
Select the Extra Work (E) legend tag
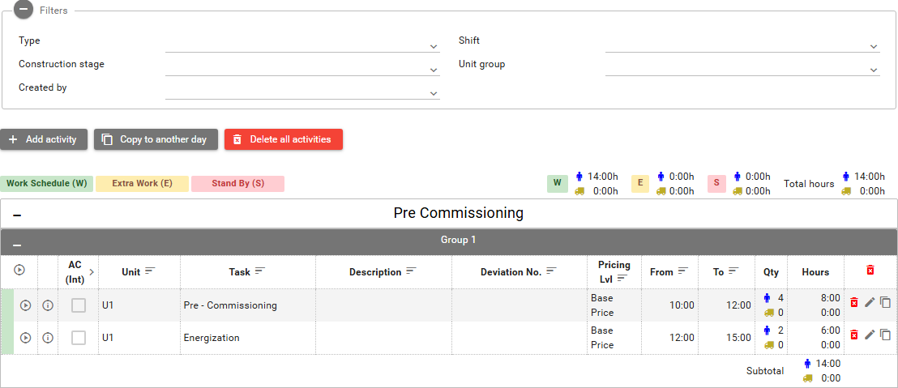[x=142, y=184]
